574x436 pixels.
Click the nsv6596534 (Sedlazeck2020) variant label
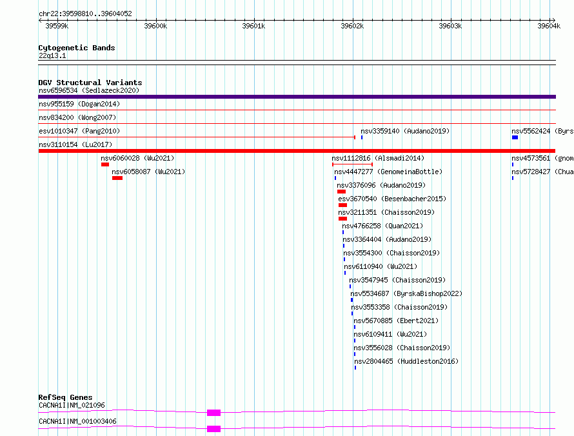coord(89,90)
